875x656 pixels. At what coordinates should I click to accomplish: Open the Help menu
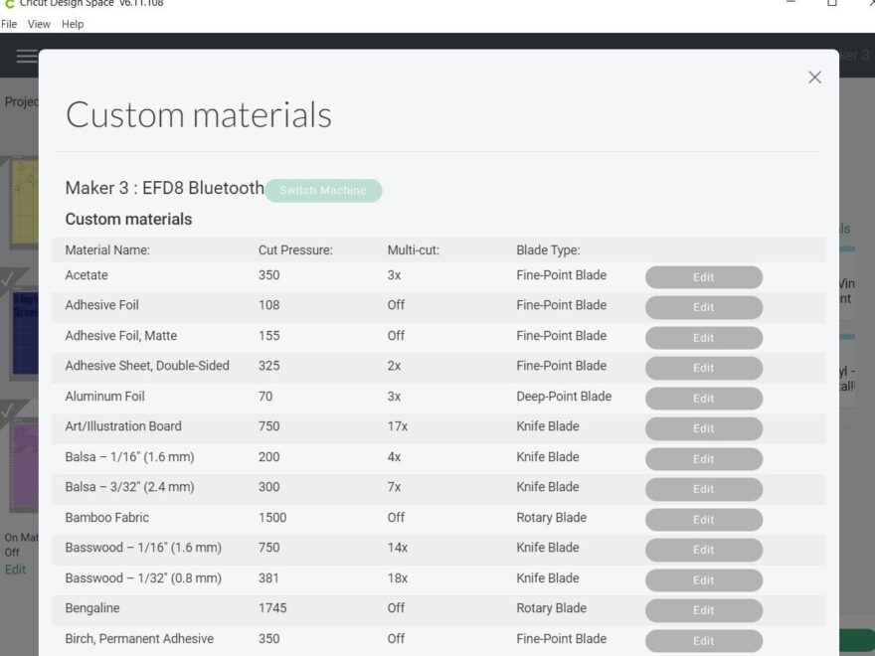pos(72,24)
